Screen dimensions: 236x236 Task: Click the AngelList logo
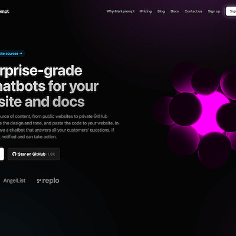(x=14, y=181)
